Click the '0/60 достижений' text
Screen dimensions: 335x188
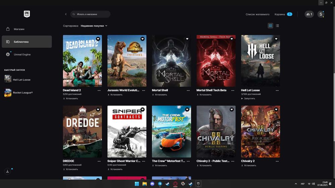72,165
